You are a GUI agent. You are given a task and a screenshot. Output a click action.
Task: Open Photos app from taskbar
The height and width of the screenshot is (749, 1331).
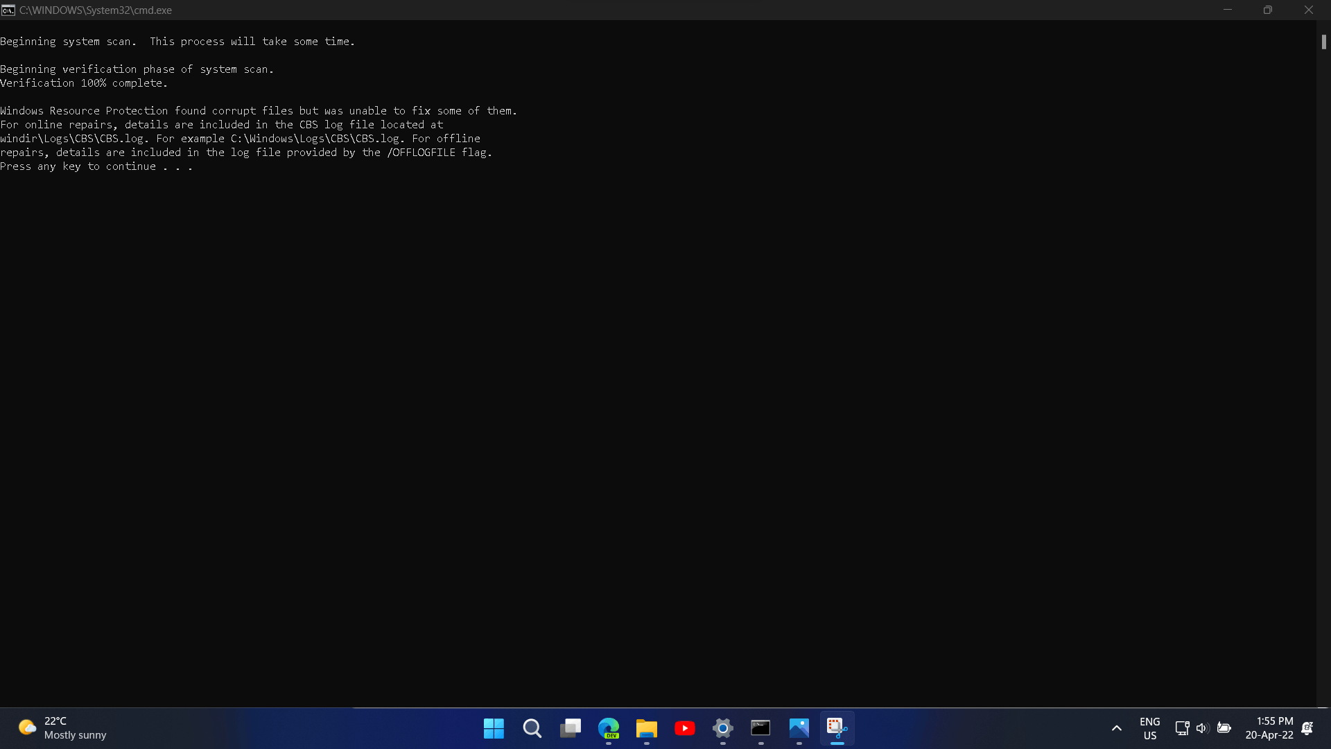pos(799,728)
